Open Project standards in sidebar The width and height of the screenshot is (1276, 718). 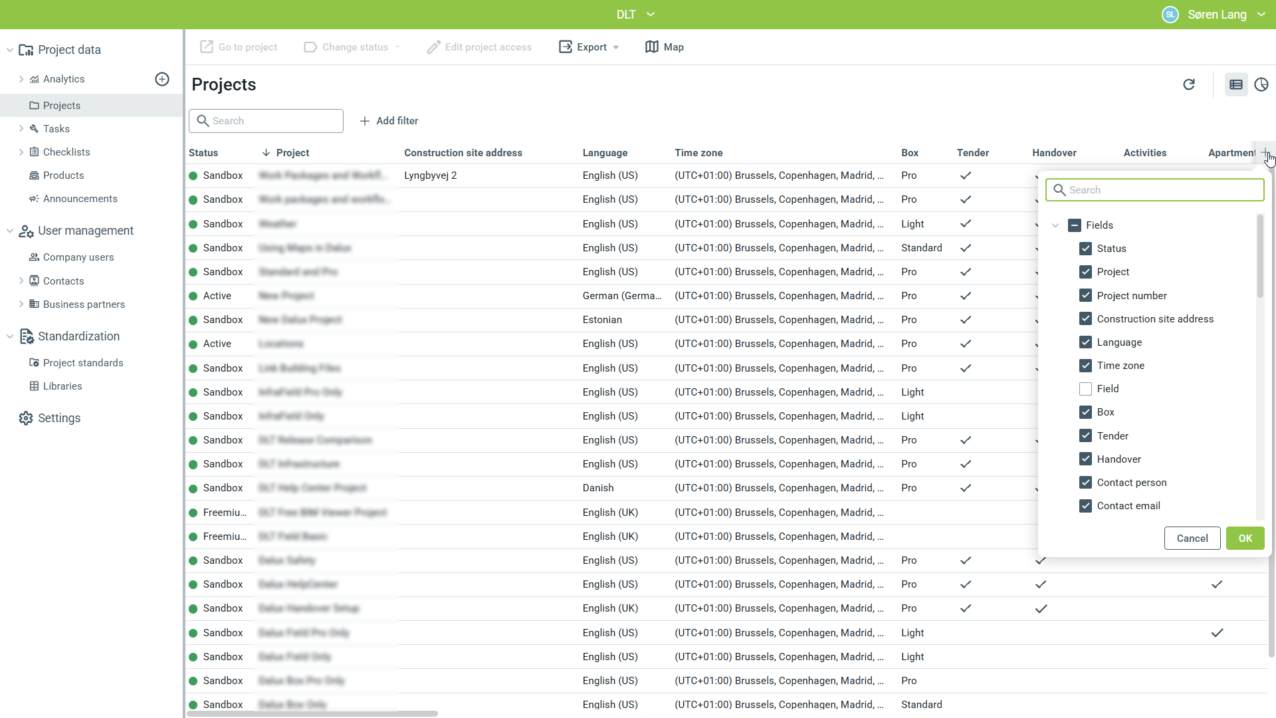coord(82,363)
